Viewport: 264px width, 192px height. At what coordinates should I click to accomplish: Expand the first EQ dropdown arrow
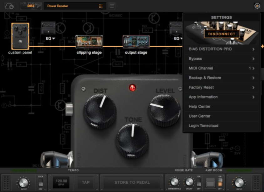(54, 38)
